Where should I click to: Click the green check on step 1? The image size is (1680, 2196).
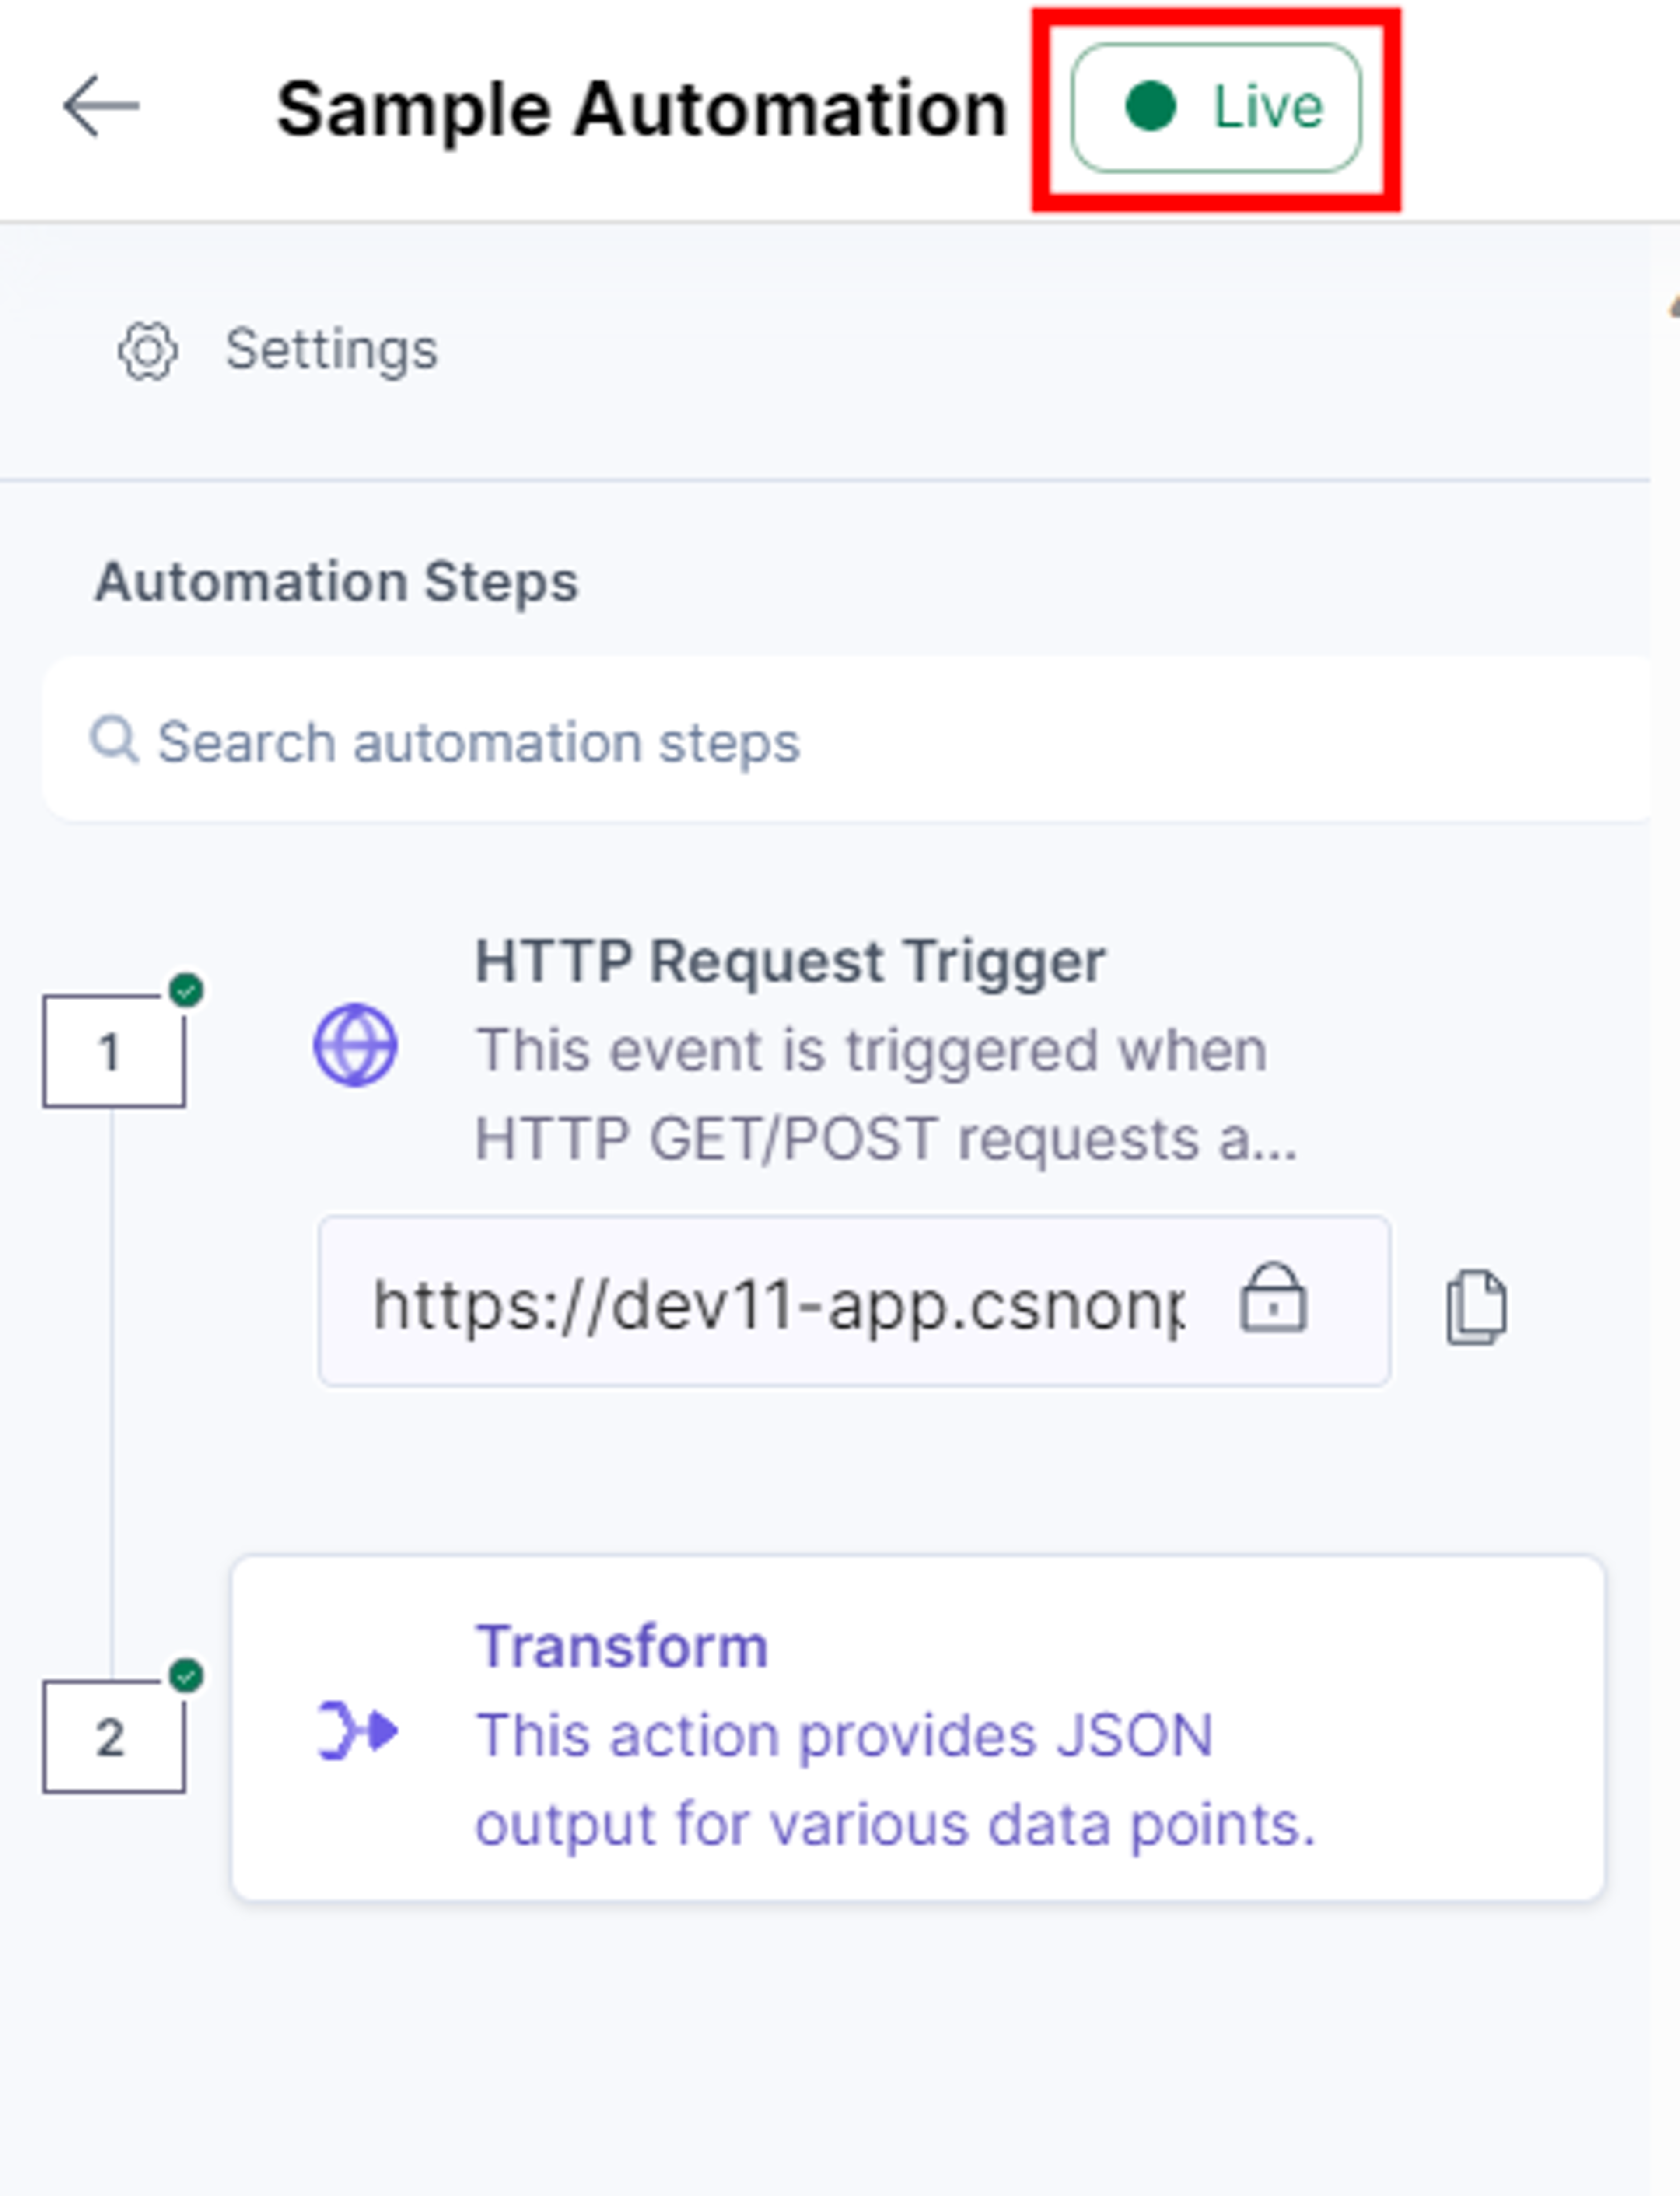[186, 991]
